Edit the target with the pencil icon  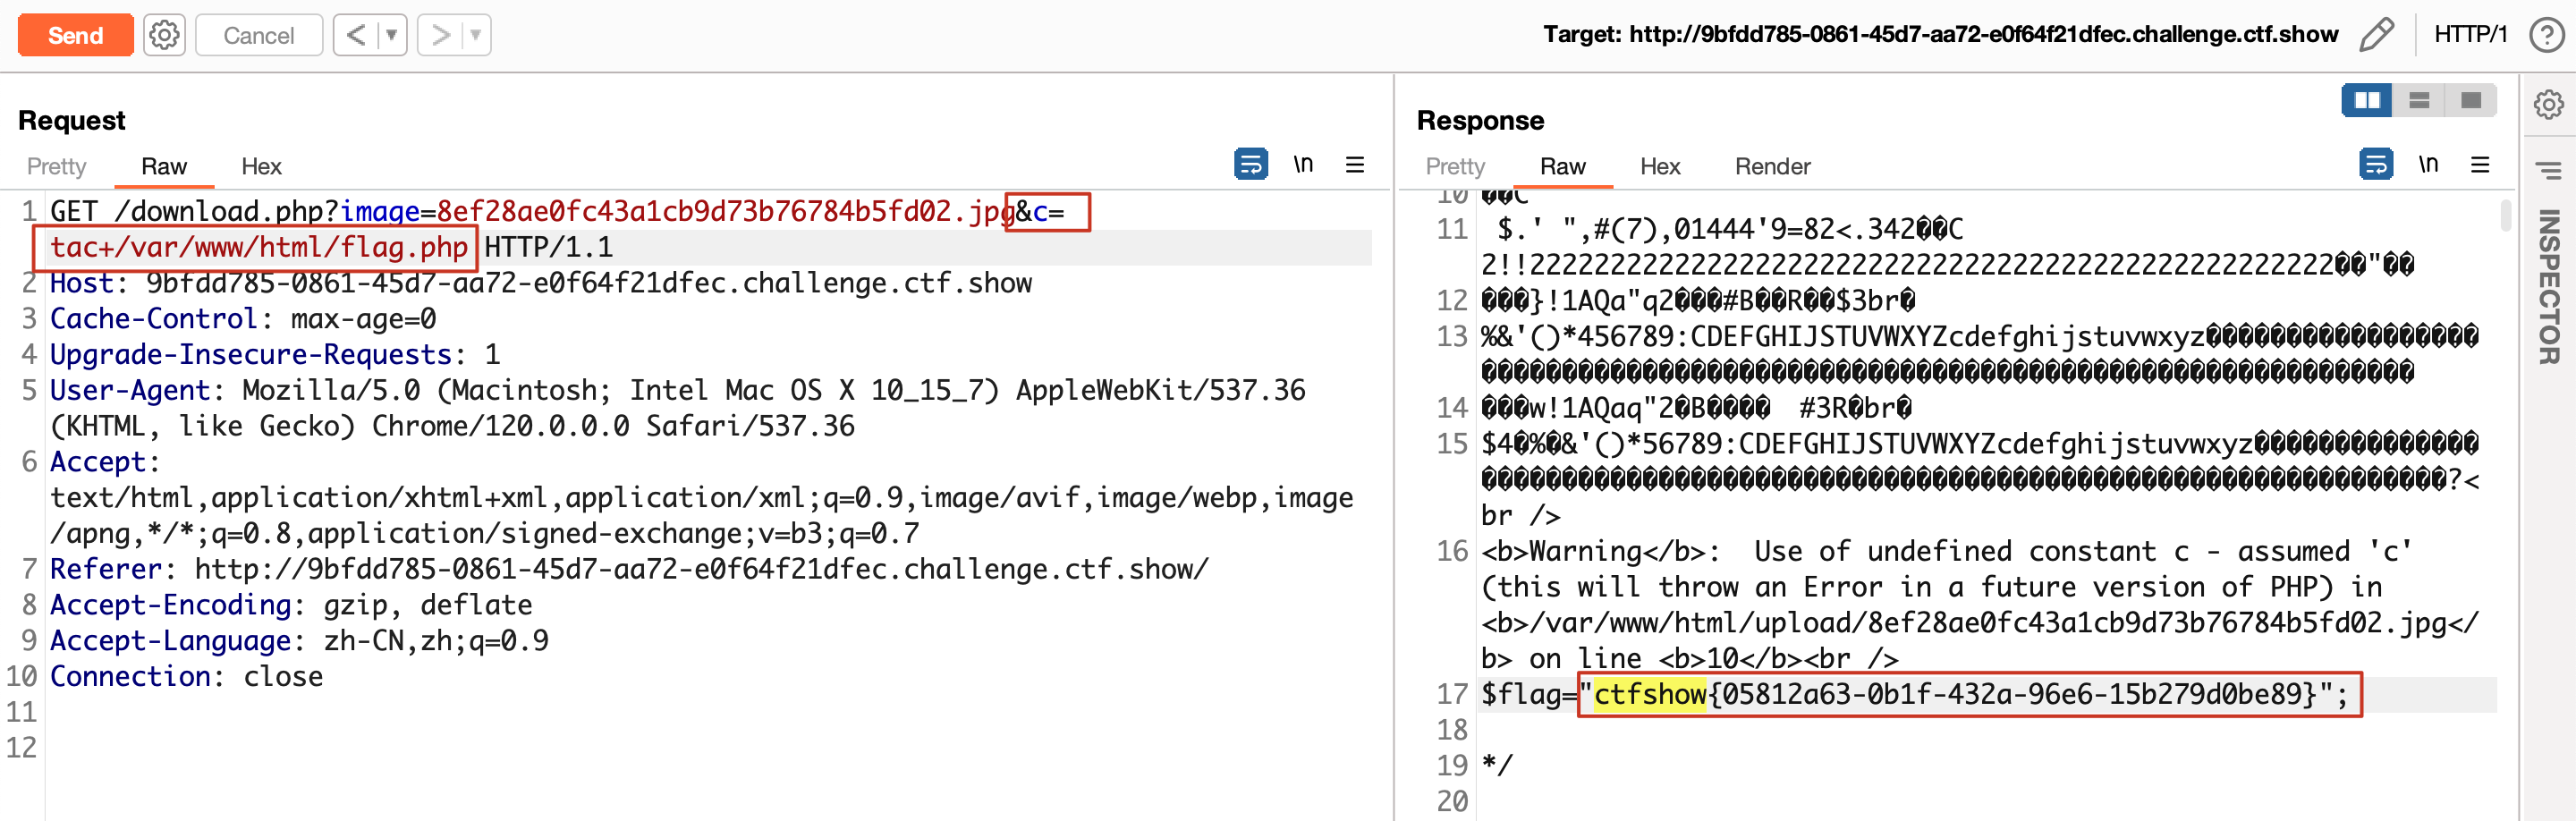tap(2376, 35)
